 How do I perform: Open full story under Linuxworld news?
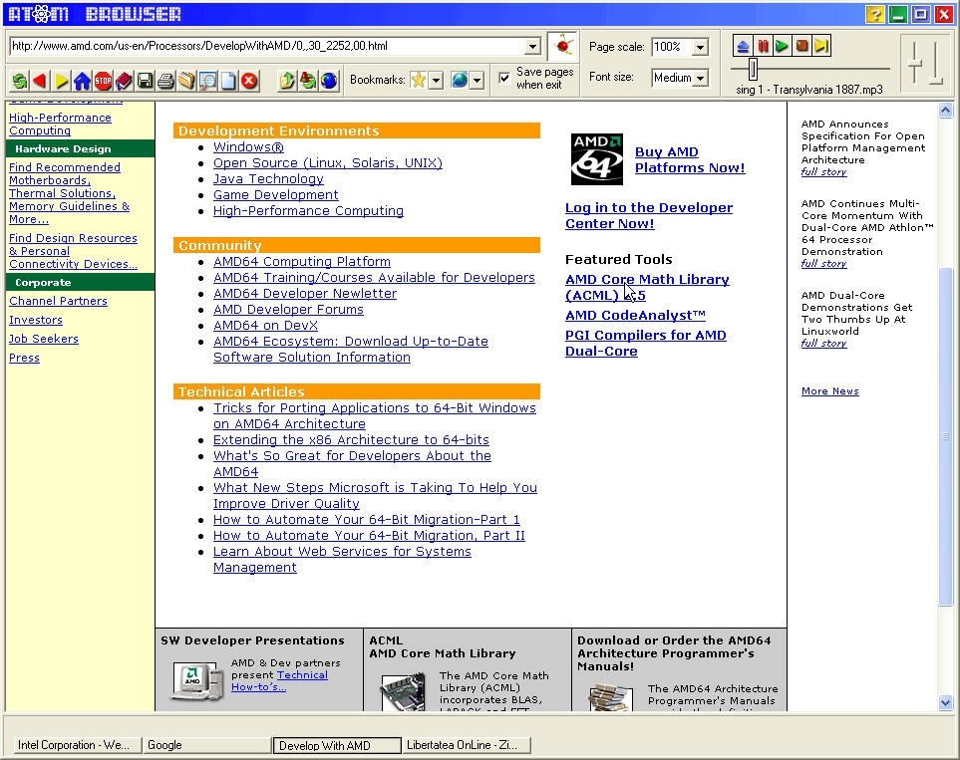(824, 344)
